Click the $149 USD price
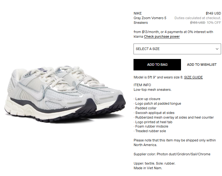Screen dimensions: 222x176 213,13
